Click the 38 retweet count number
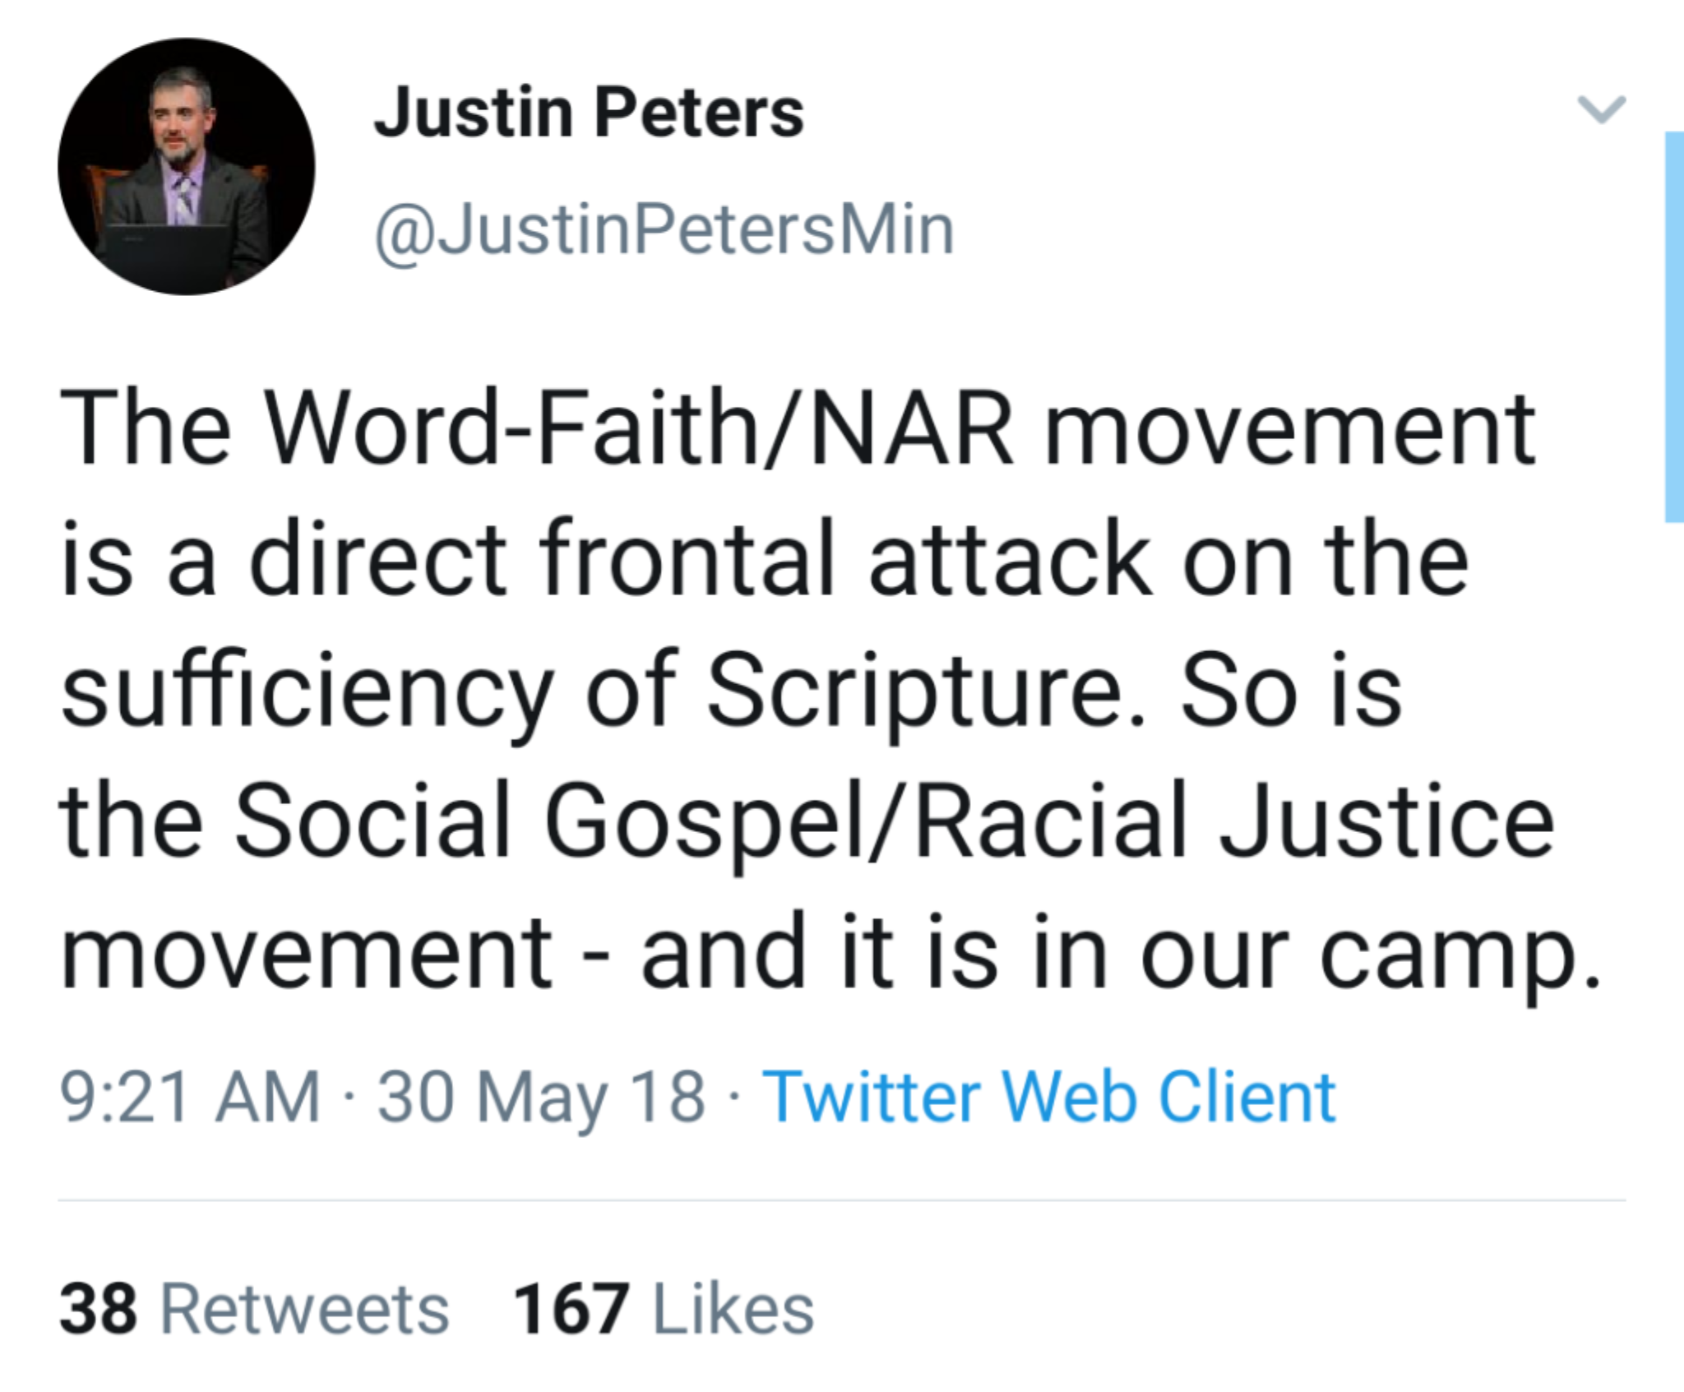The image size is (1684, 1392). (x=98, y=1309)
